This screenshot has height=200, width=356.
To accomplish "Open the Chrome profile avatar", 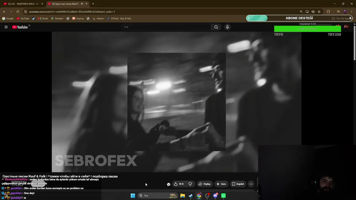I will tap(345, 12).
